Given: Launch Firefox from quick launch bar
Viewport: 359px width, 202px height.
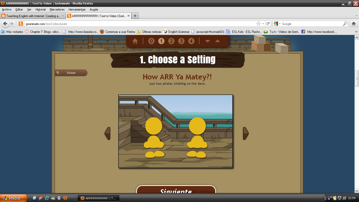Looking at the screenshot, I should (x=65, y=198).
